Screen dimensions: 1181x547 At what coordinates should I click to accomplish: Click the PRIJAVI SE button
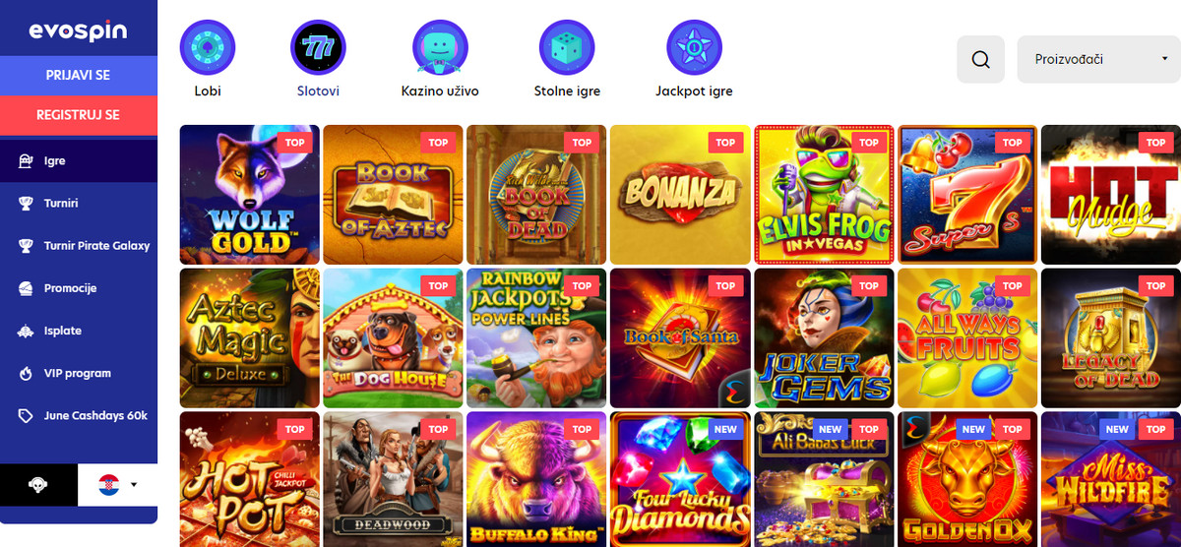pyautogui.click(x=78, y=76)
